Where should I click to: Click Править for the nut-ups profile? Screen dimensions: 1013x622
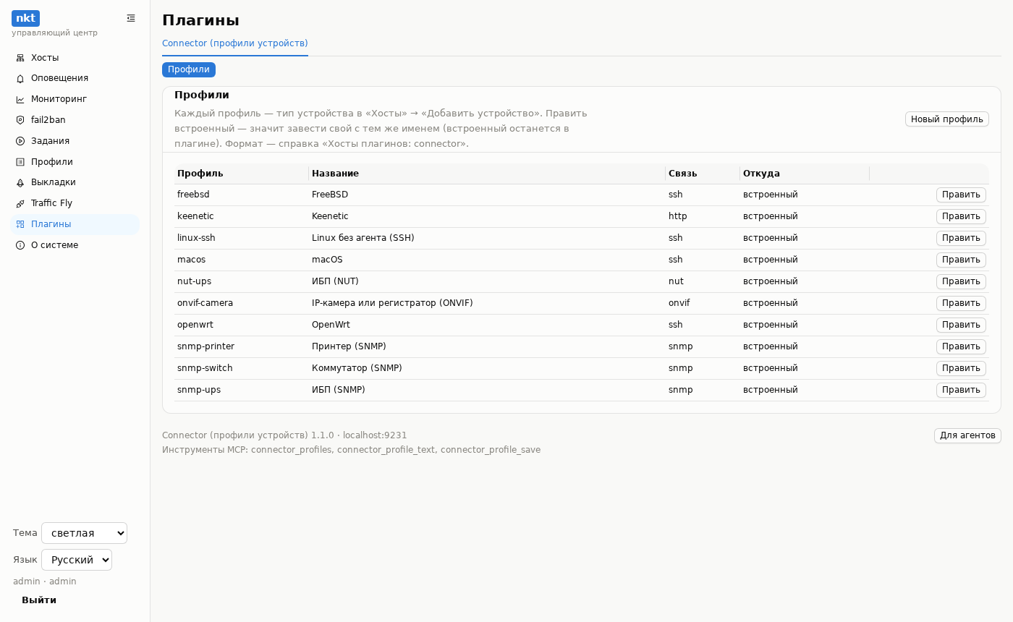[961, 281]
